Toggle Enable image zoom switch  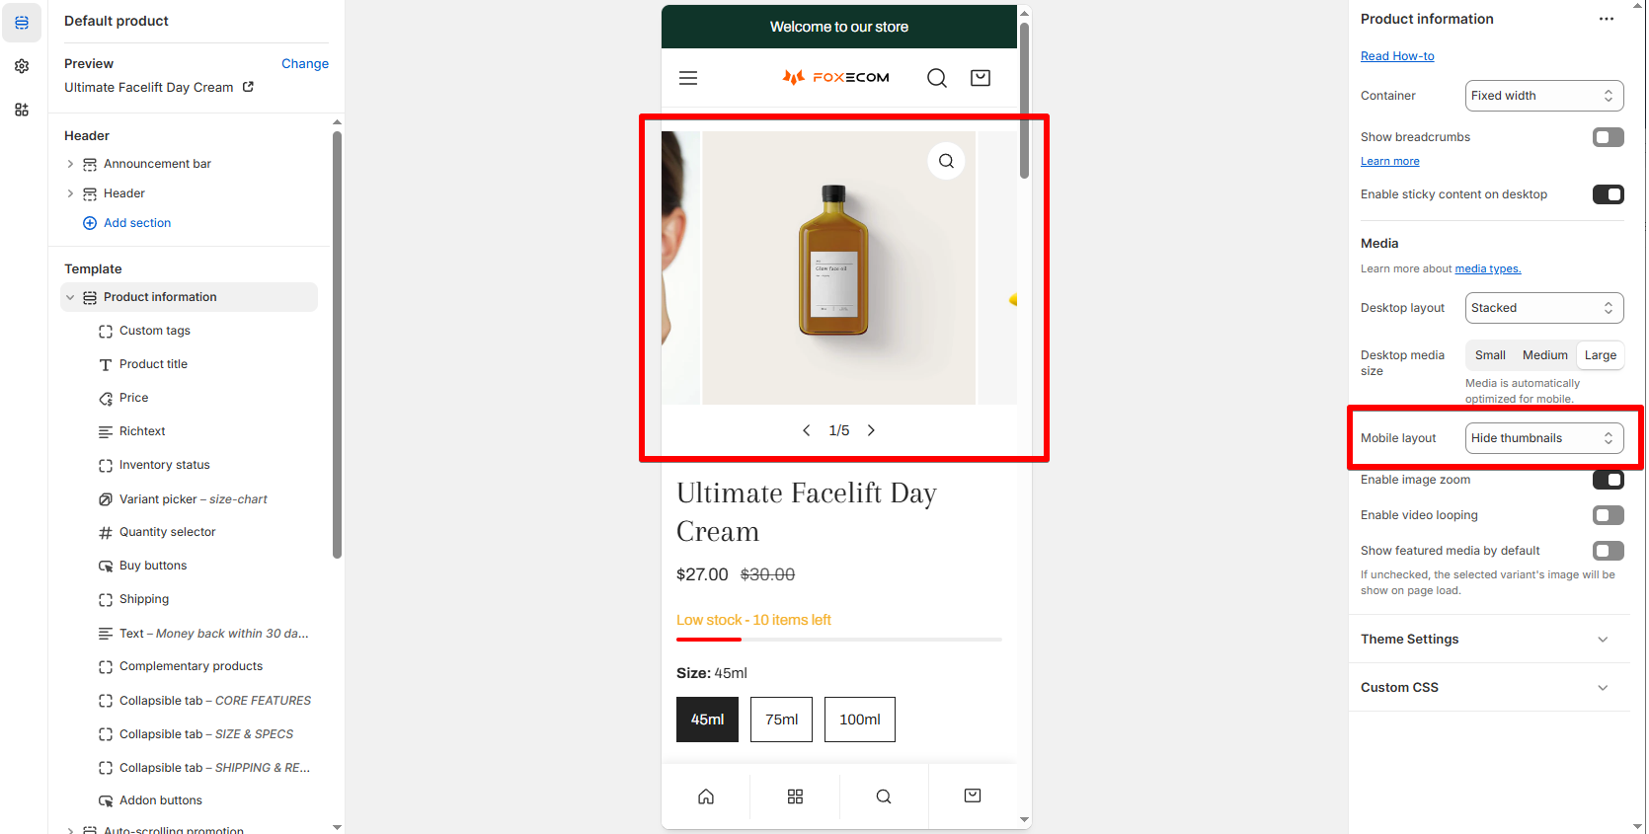click(x=1608, y=480)
